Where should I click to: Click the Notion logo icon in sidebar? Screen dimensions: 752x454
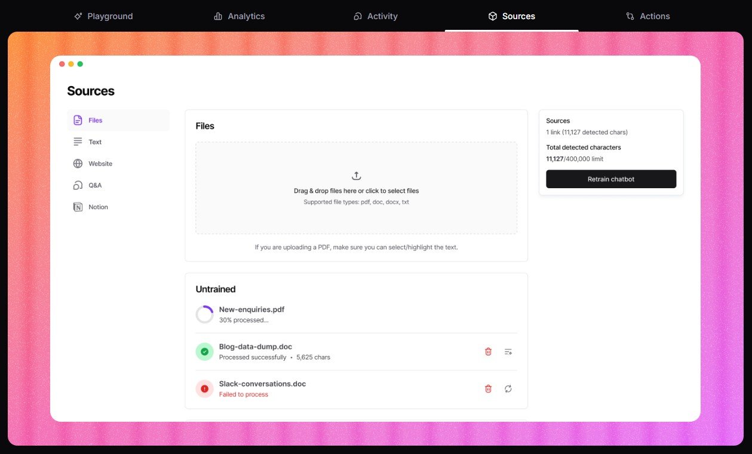78,207
